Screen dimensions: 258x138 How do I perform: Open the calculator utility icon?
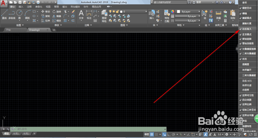225,21
